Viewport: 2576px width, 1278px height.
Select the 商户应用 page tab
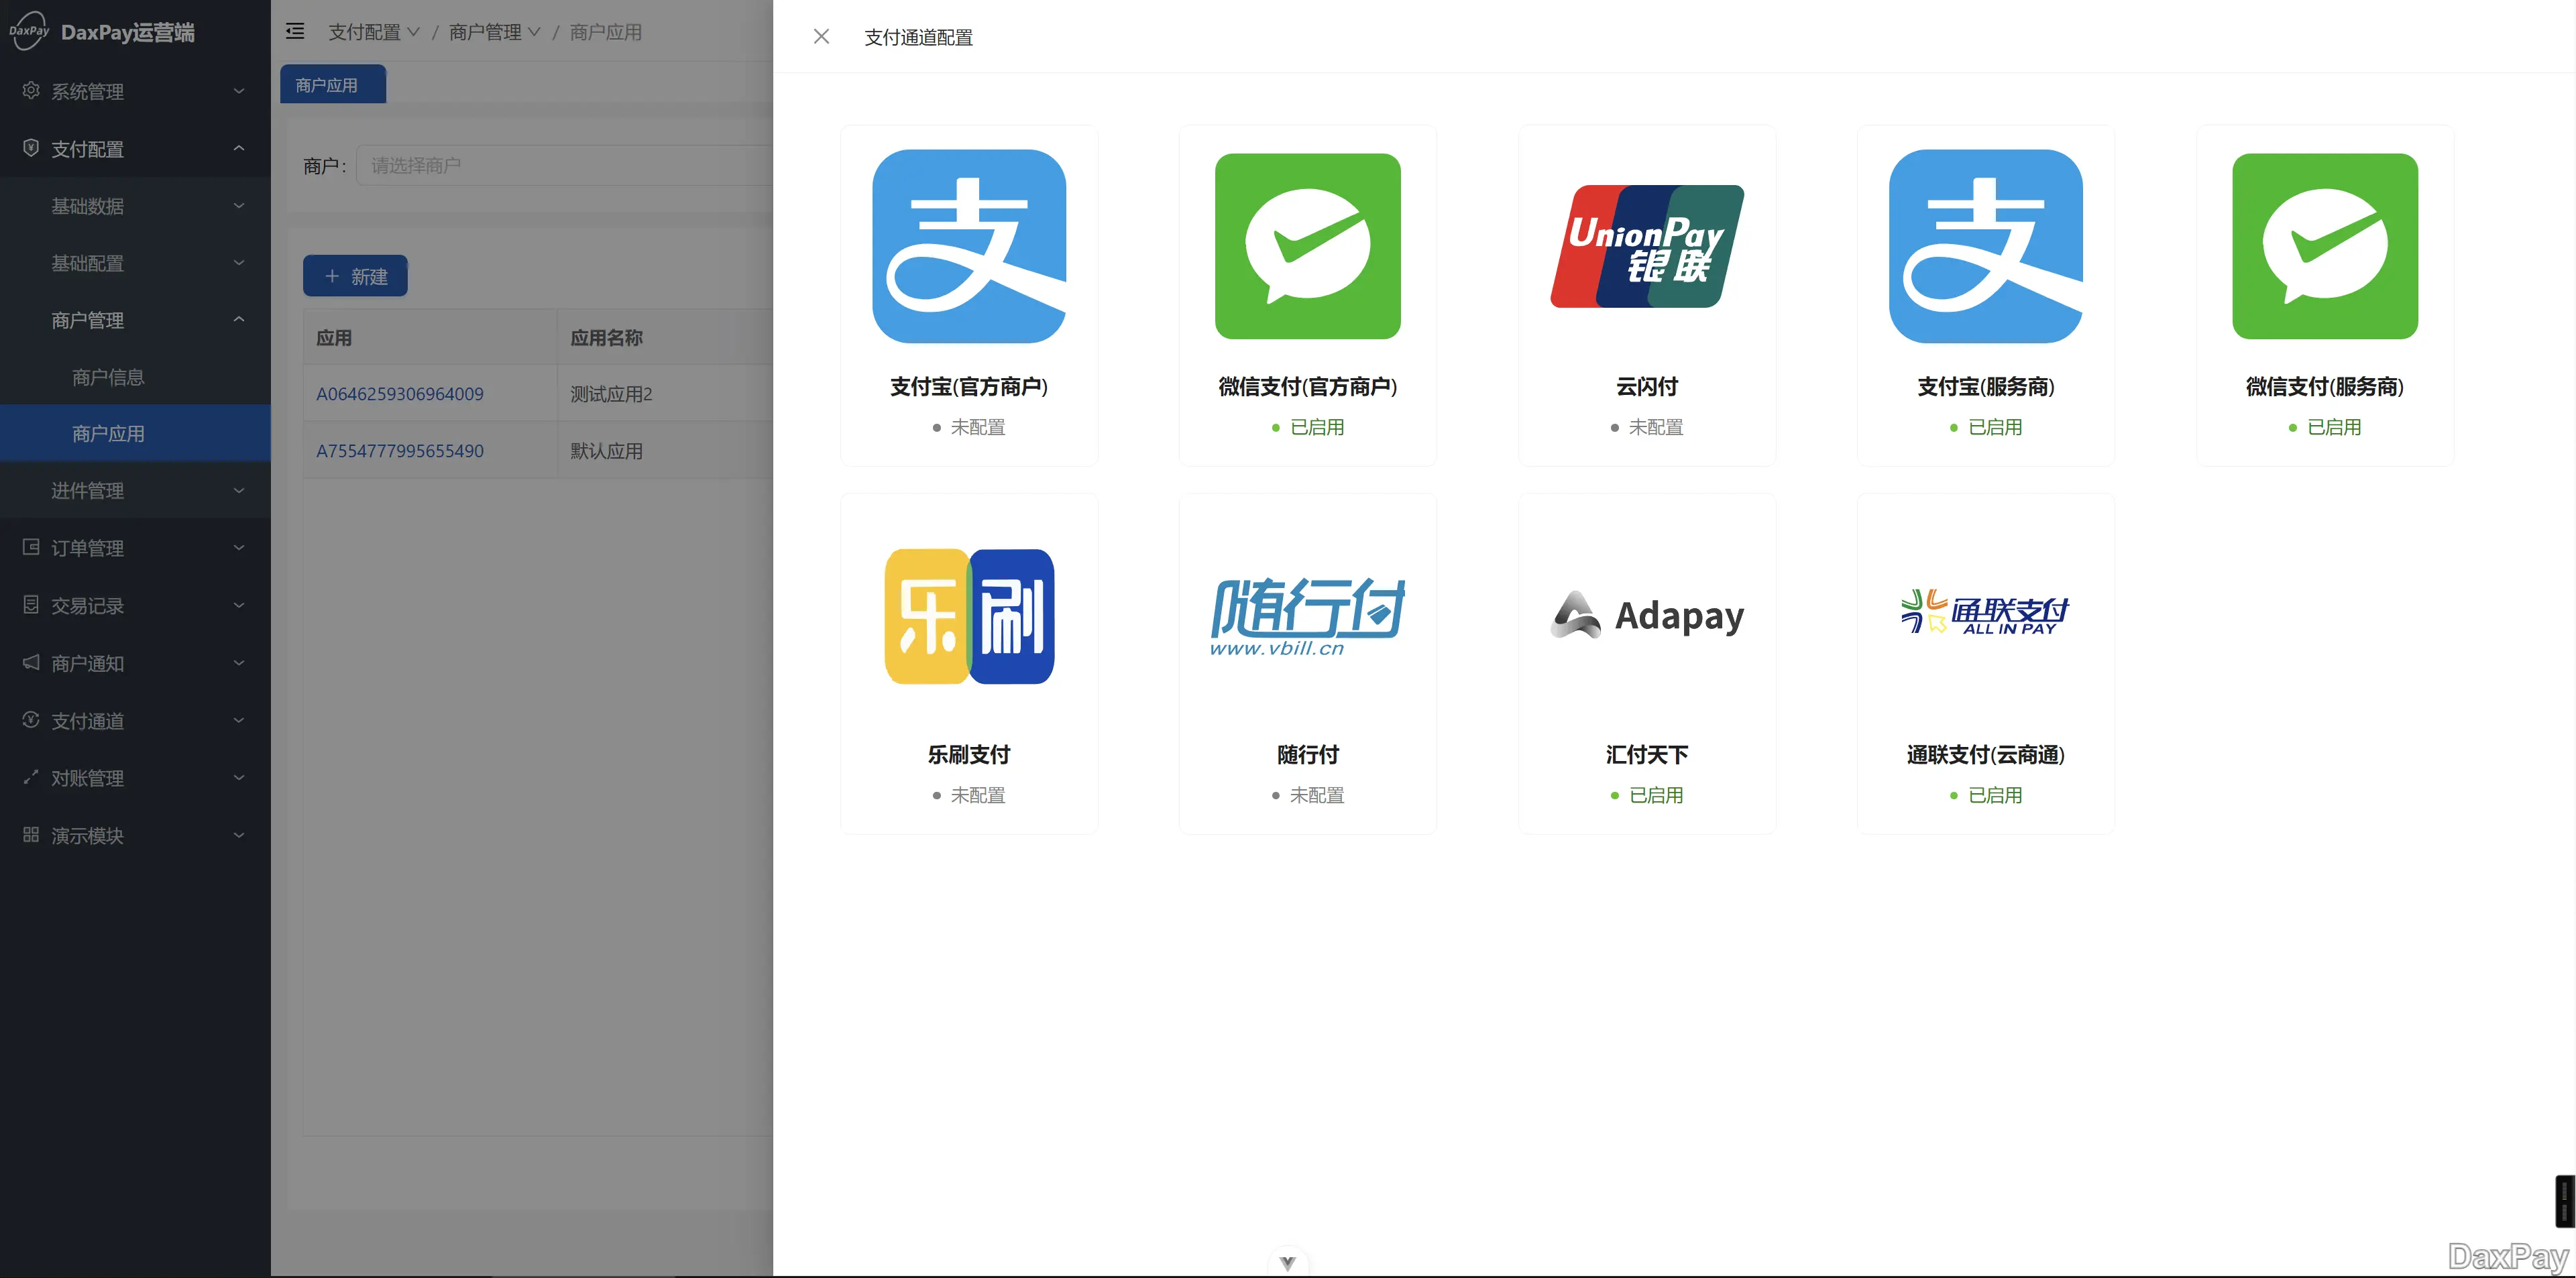coord(327,85)
